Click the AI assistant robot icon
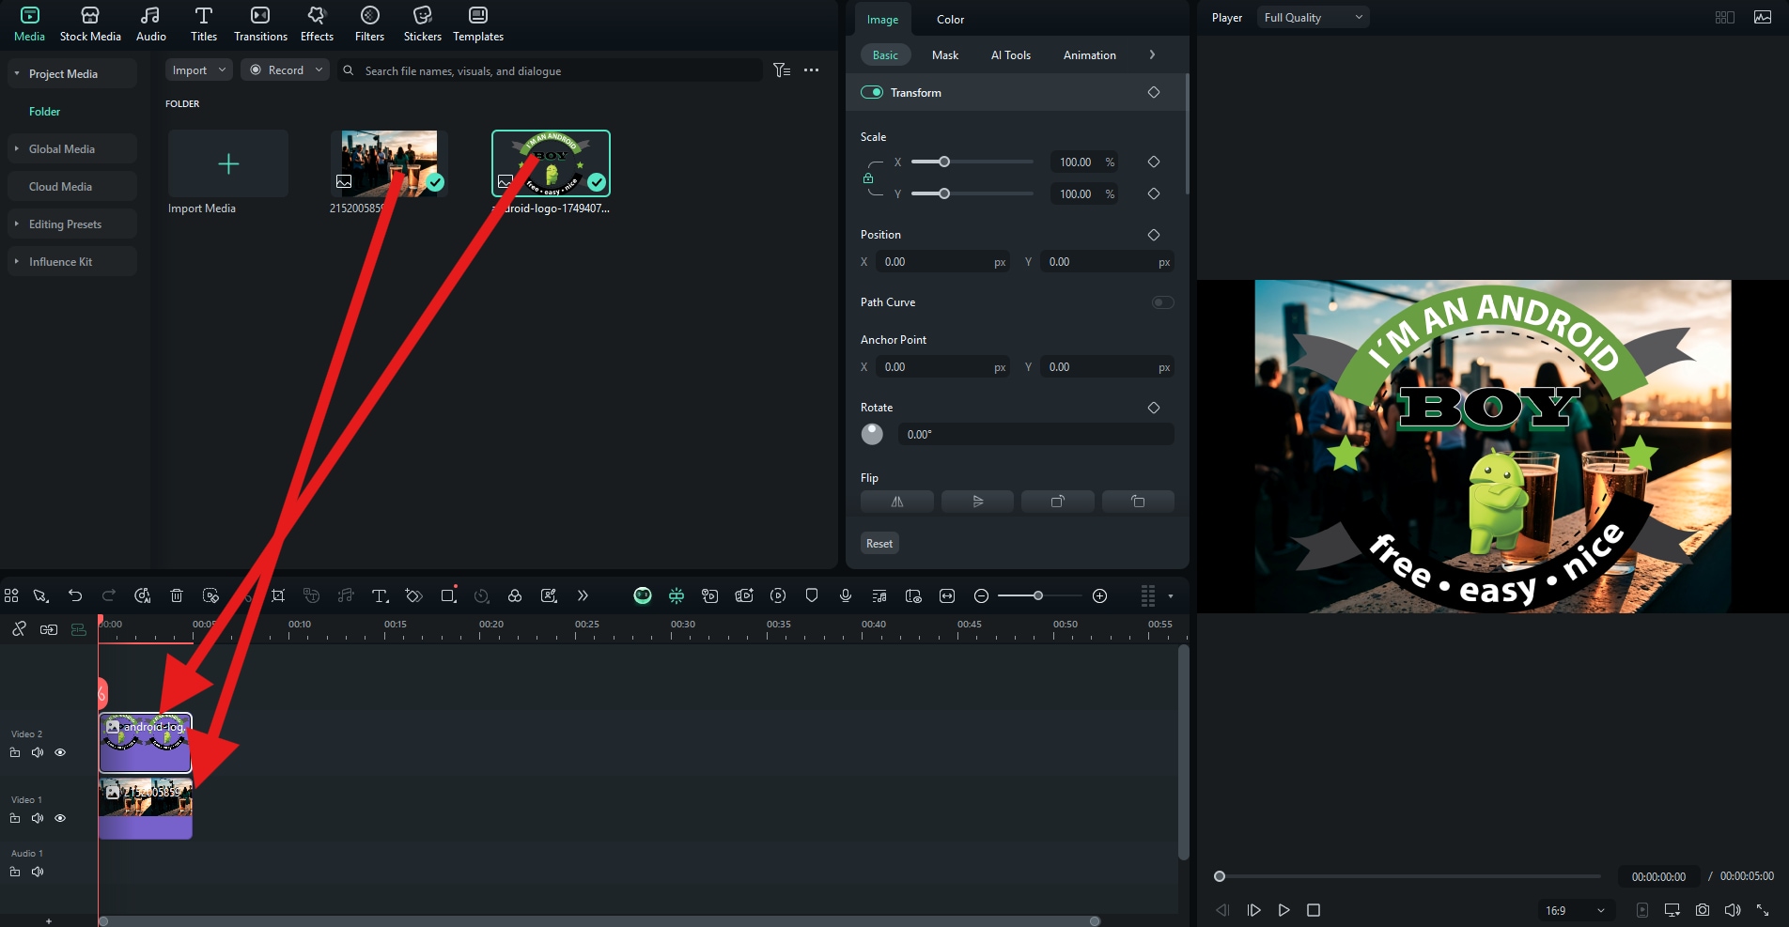This screenshot has width=1789, height=927. pyautogui.click(x=643, y=595)
